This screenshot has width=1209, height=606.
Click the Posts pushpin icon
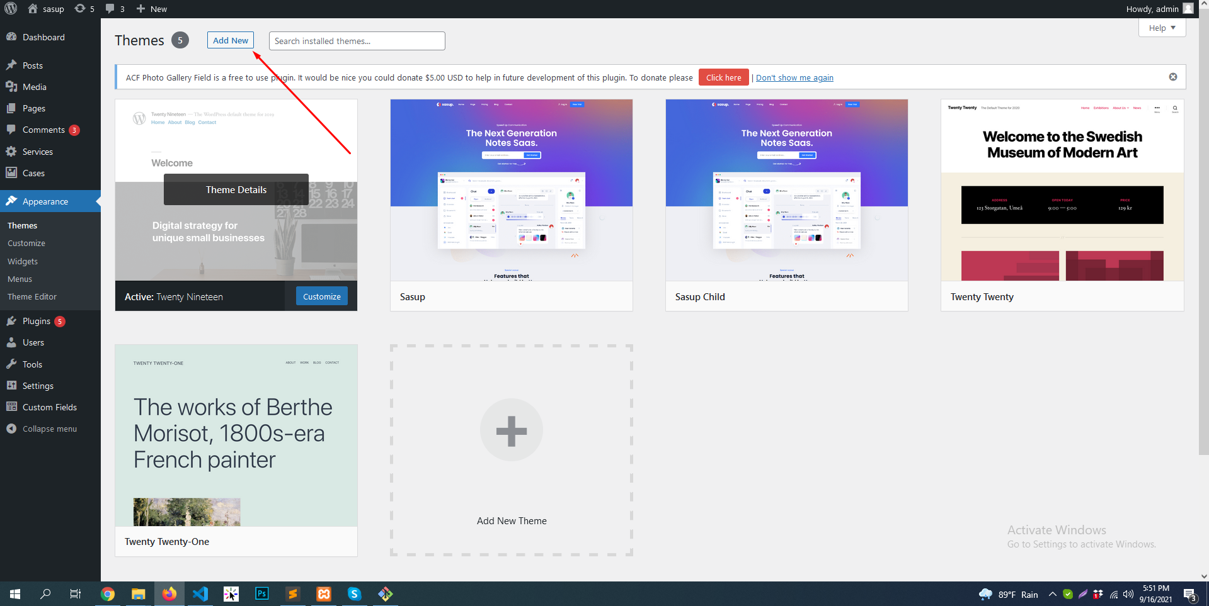coord(11,65)
